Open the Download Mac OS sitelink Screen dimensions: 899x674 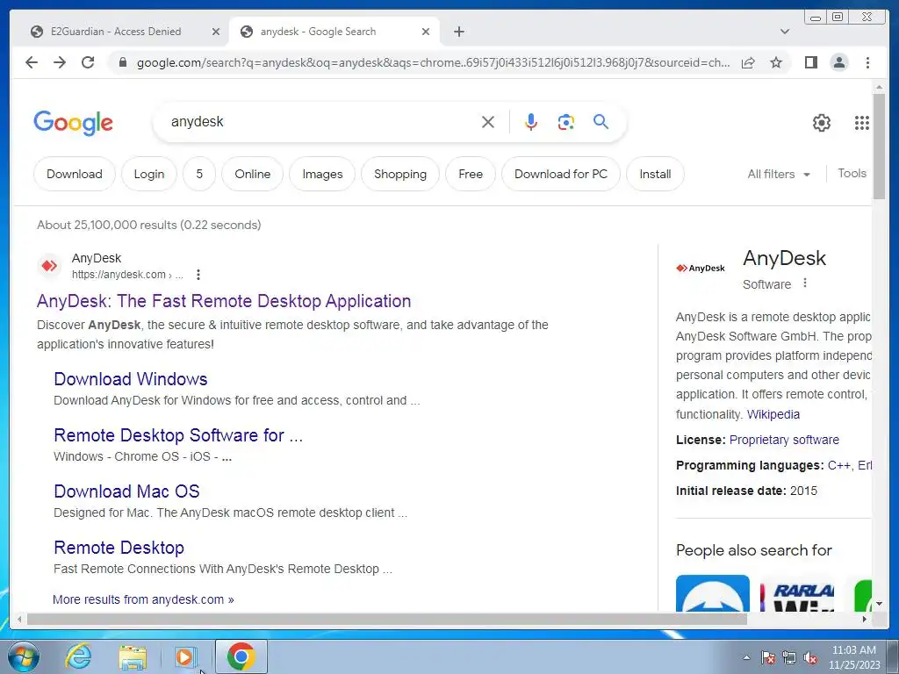[126, 491]
